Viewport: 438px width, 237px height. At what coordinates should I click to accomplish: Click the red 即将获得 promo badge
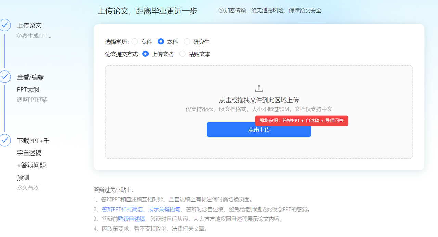(301, 120)
